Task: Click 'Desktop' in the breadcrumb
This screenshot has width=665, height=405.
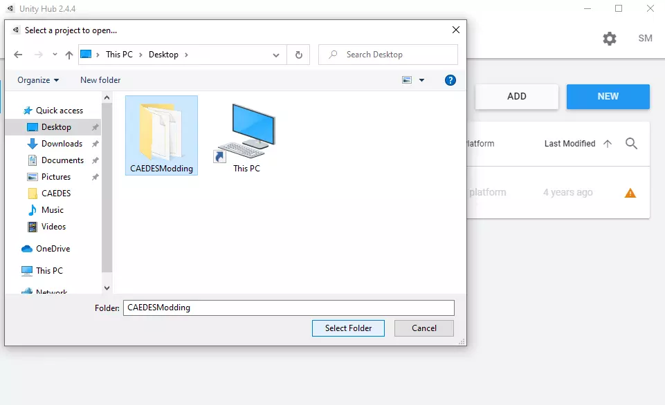Action: click(x=163, y=54)
